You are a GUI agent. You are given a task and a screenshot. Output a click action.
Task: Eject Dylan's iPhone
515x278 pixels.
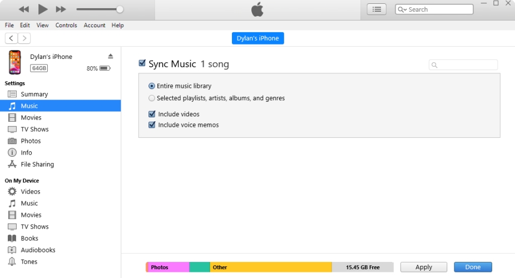point(111,57)
